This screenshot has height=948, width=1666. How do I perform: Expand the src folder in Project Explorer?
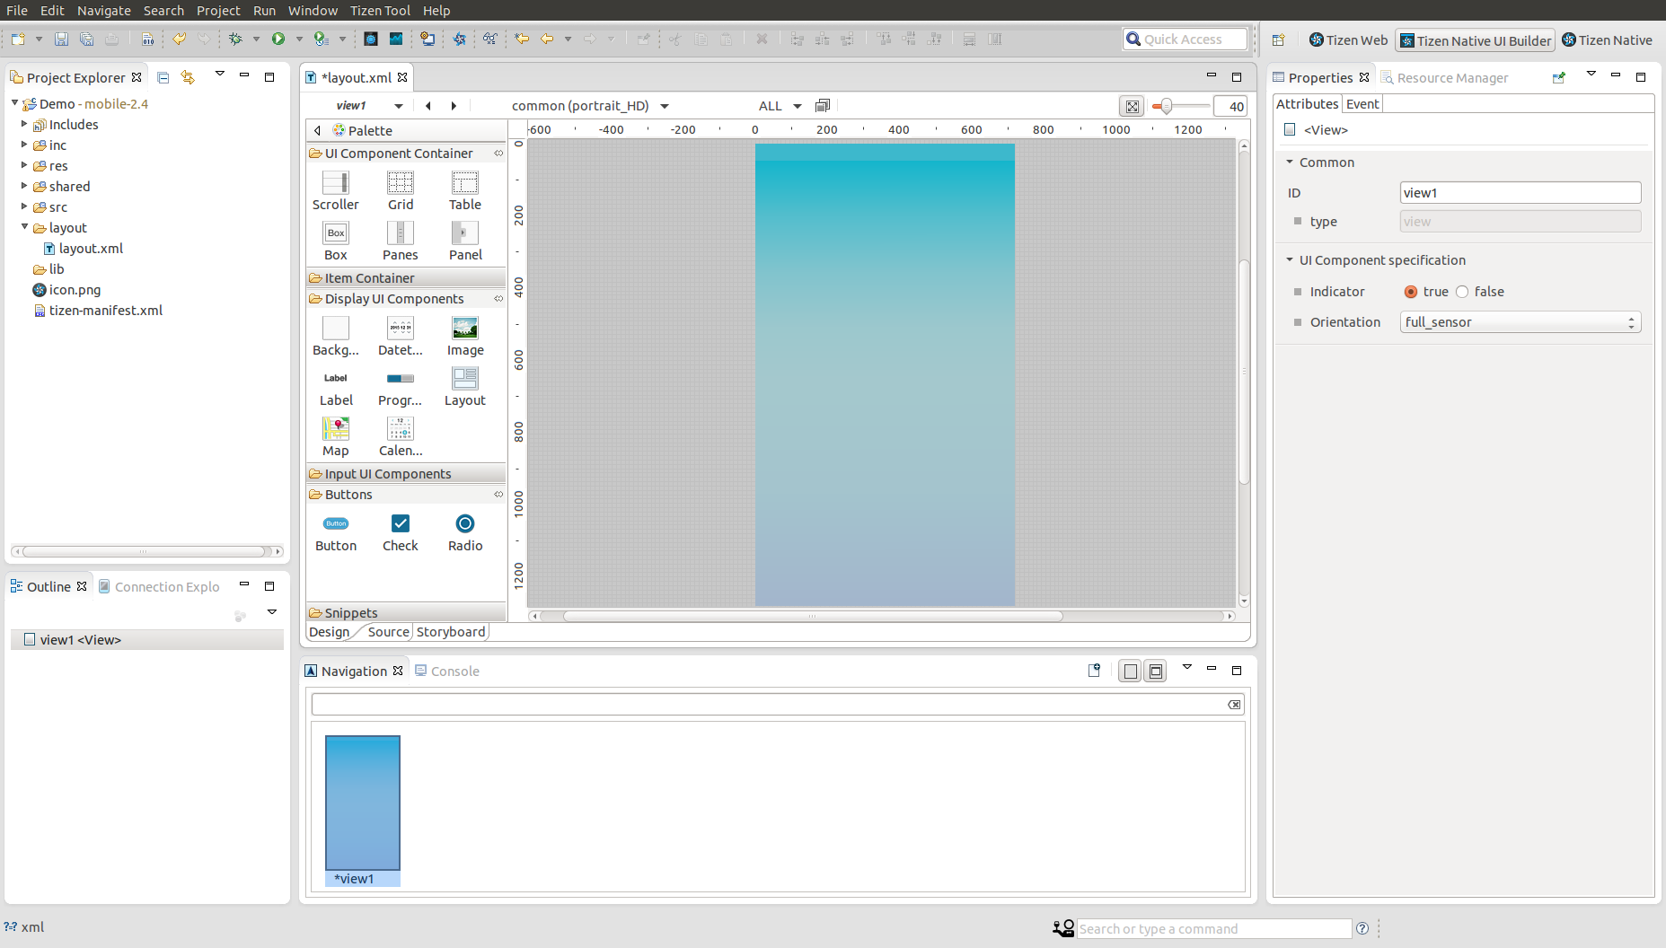click(x=24, y=207)
